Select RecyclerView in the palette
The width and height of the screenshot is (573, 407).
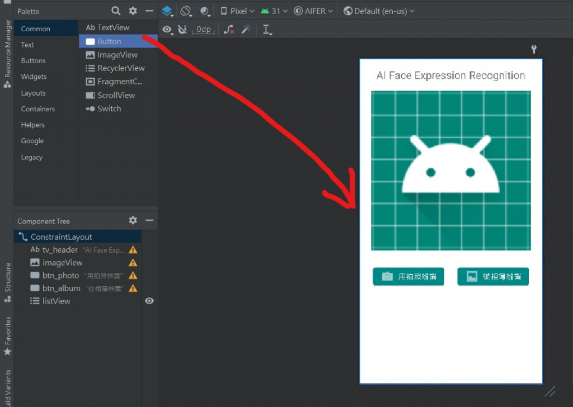118,68
